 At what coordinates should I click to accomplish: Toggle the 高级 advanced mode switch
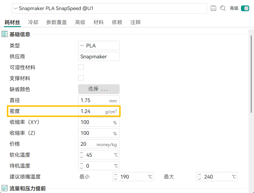[x=245, y=8]
